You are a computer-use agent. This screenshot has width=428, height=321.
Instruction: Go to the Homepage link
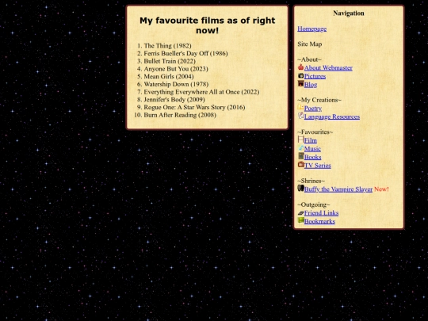click(312, 29)
